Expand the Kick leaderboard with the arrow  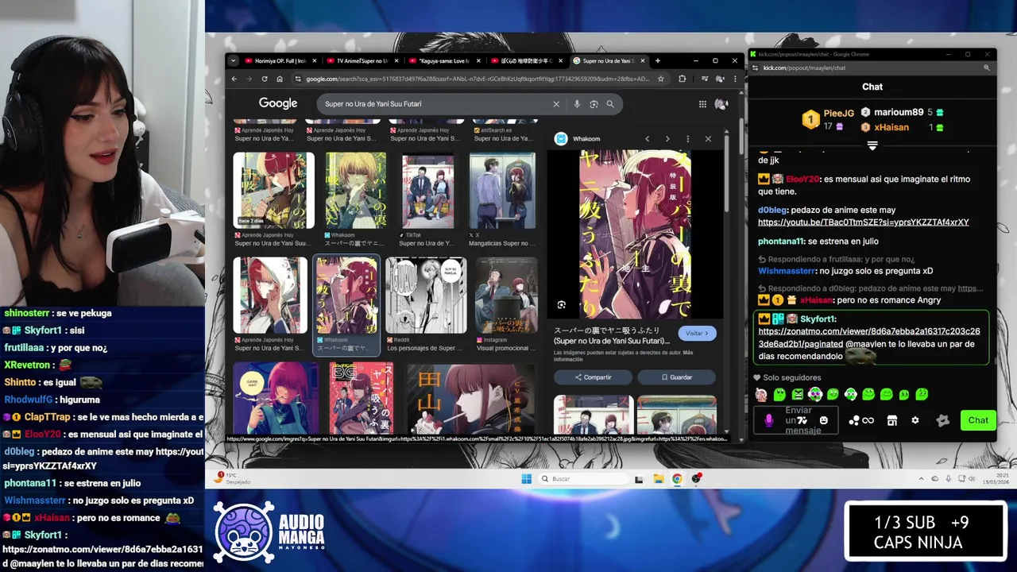click(872, 145)
